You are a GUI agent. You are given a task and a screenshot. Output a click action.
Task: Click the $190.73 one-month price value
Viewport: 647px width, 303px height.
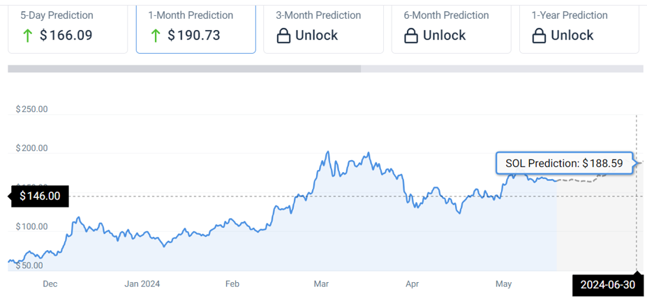[193, 36]
